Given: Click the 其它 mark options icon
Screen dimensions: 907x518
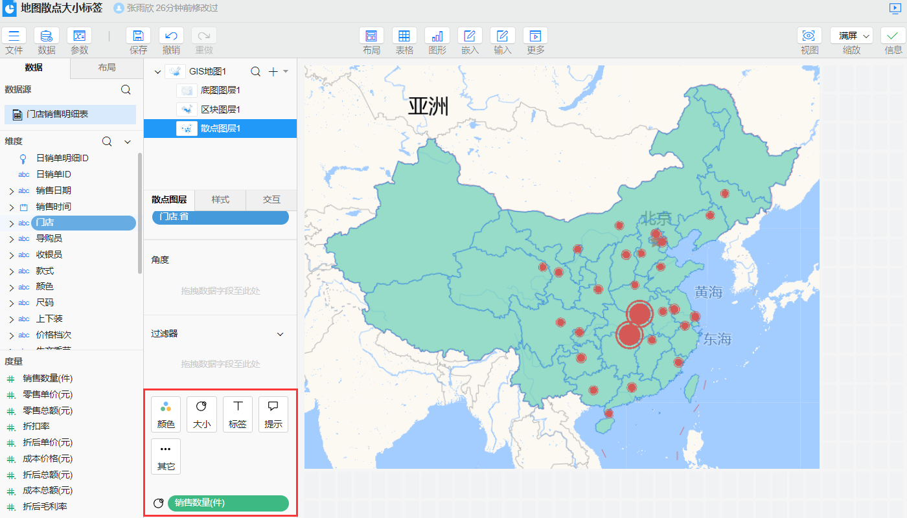Looking at the screenshot, I should coord(166,456).
